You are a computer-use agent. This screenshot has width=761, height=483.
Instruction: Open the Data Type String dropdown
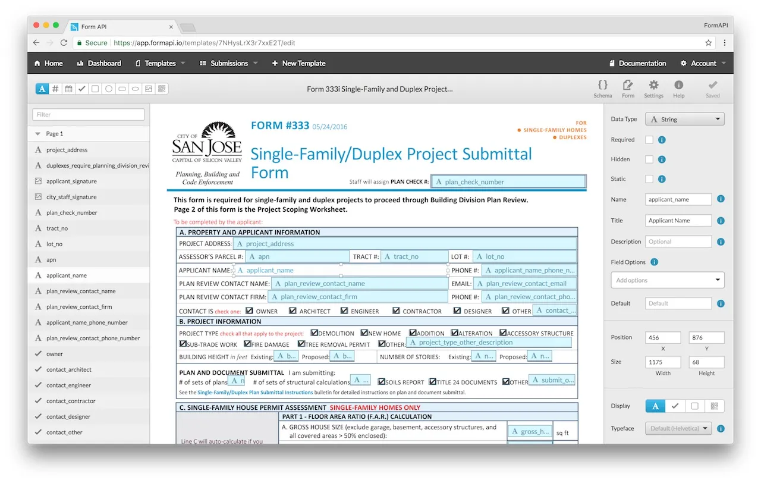684,119
